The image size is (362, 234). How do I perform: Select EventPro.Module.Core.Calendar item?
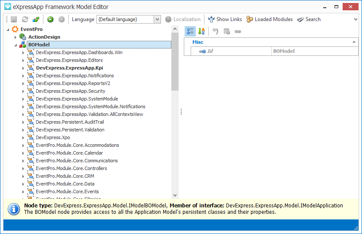pos(69,153)
